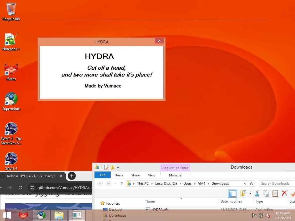Click Explorer back navigation arrow
Image resolution: width=295 pixels, height=221 pixels.
click(x=100, y=184)
